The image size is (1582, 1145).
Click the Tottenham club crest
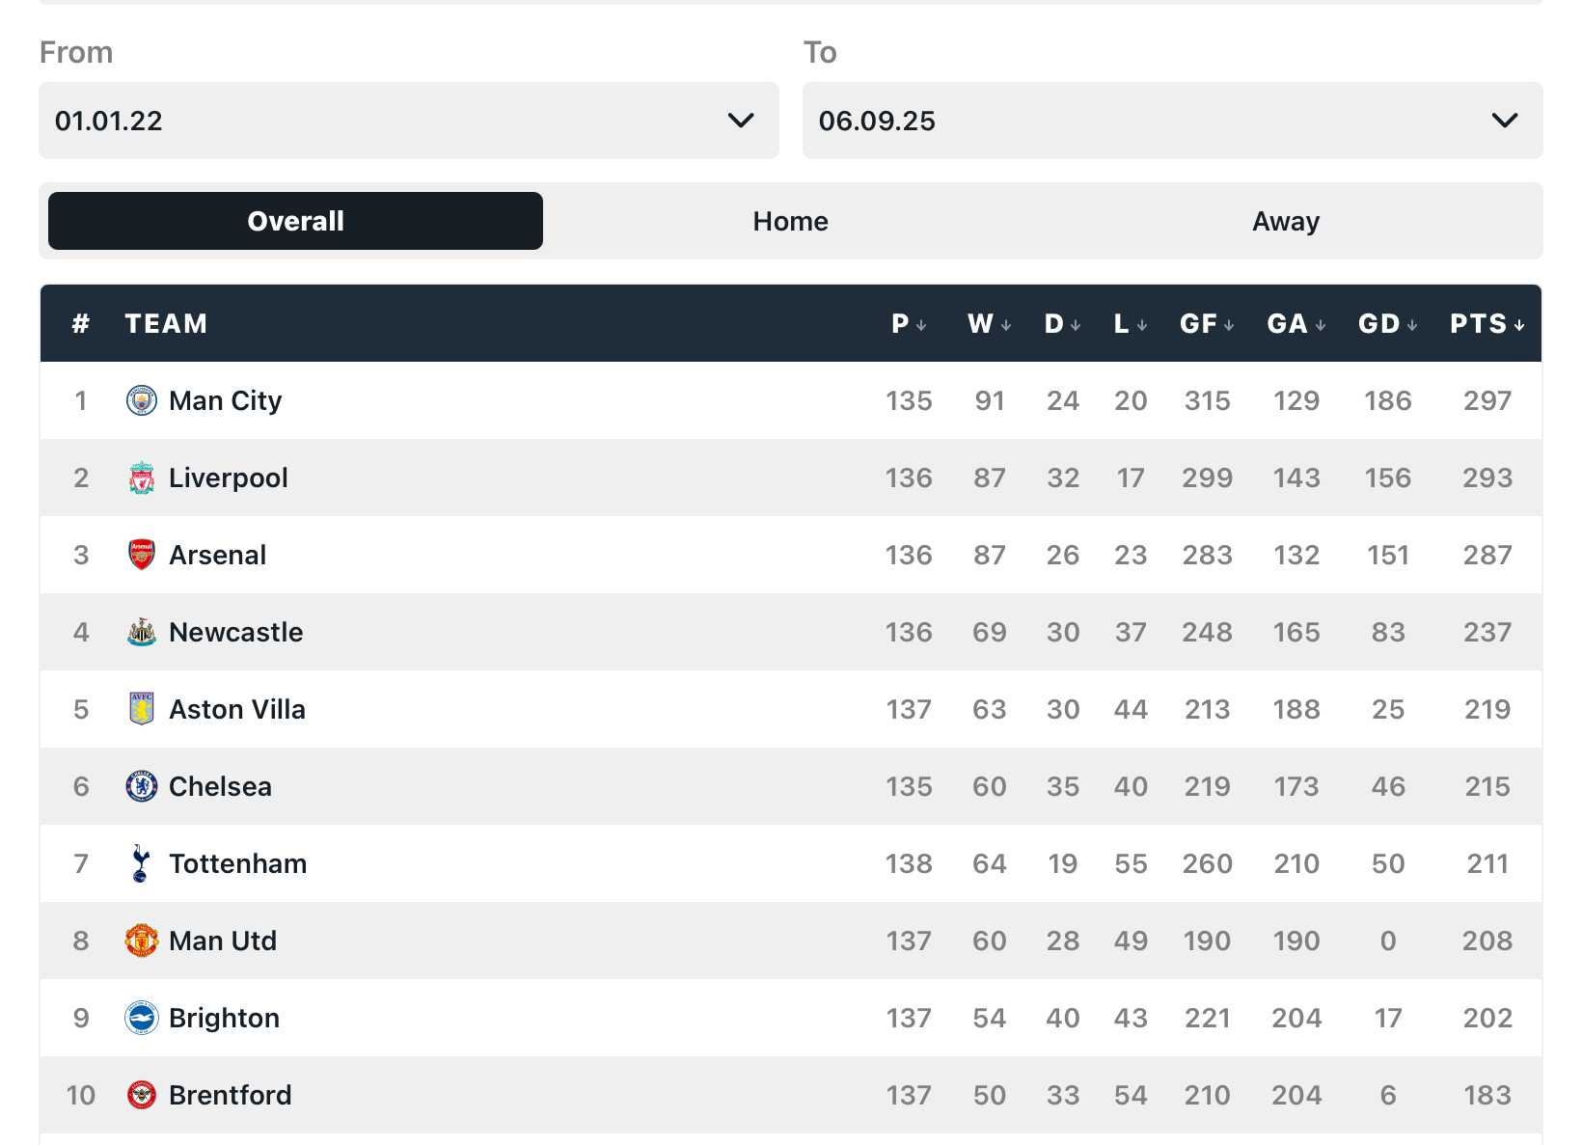pyautogui.click(x=142, y=863)
